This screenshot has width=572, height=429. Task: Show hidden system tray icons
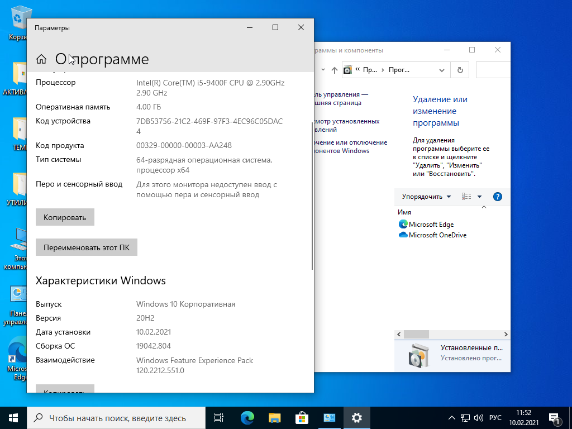coord(452,418)
